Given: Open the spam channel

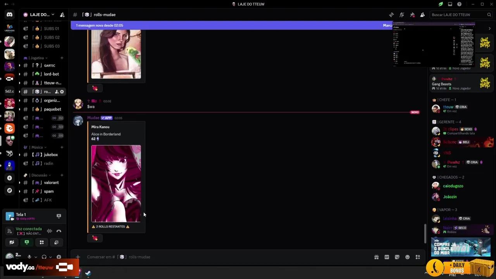Looking at the screenshot, I should coord(43,191).
